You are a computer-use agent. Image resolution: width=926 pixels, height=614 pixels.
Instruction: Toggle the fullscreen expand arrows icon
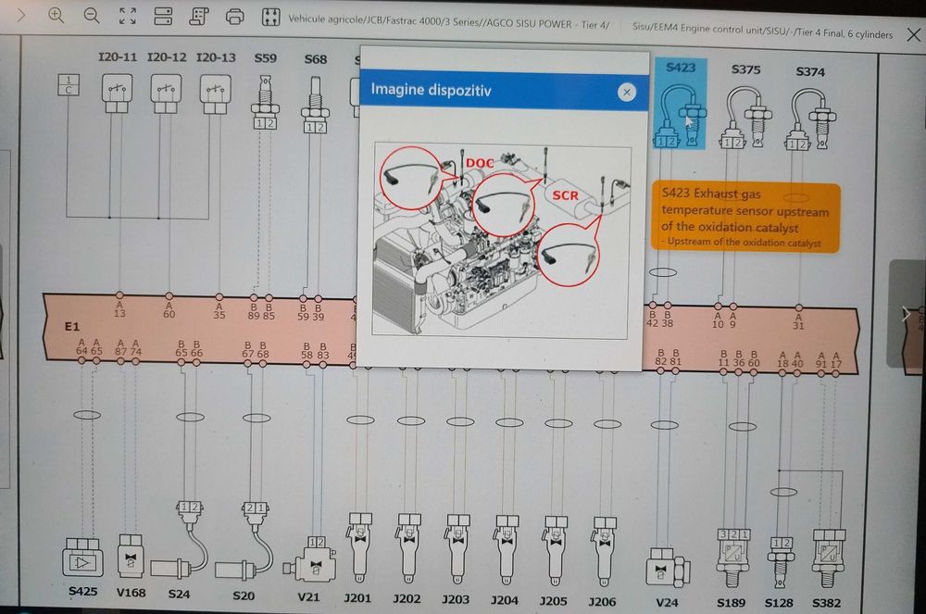coord(128,16)
